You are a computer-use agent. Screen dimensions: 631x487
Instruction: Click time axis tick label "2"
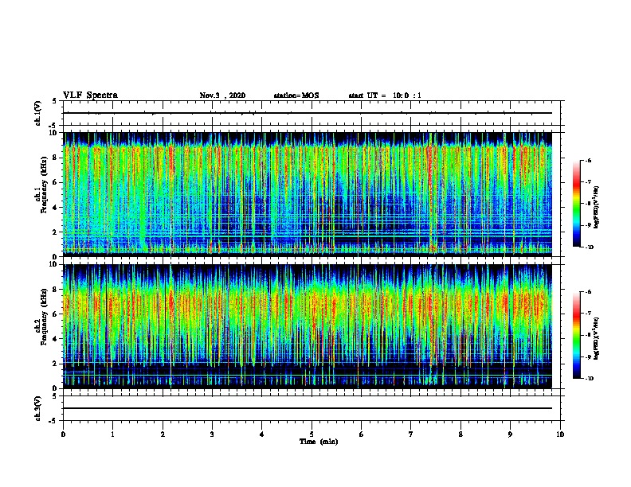pos(163,434)
